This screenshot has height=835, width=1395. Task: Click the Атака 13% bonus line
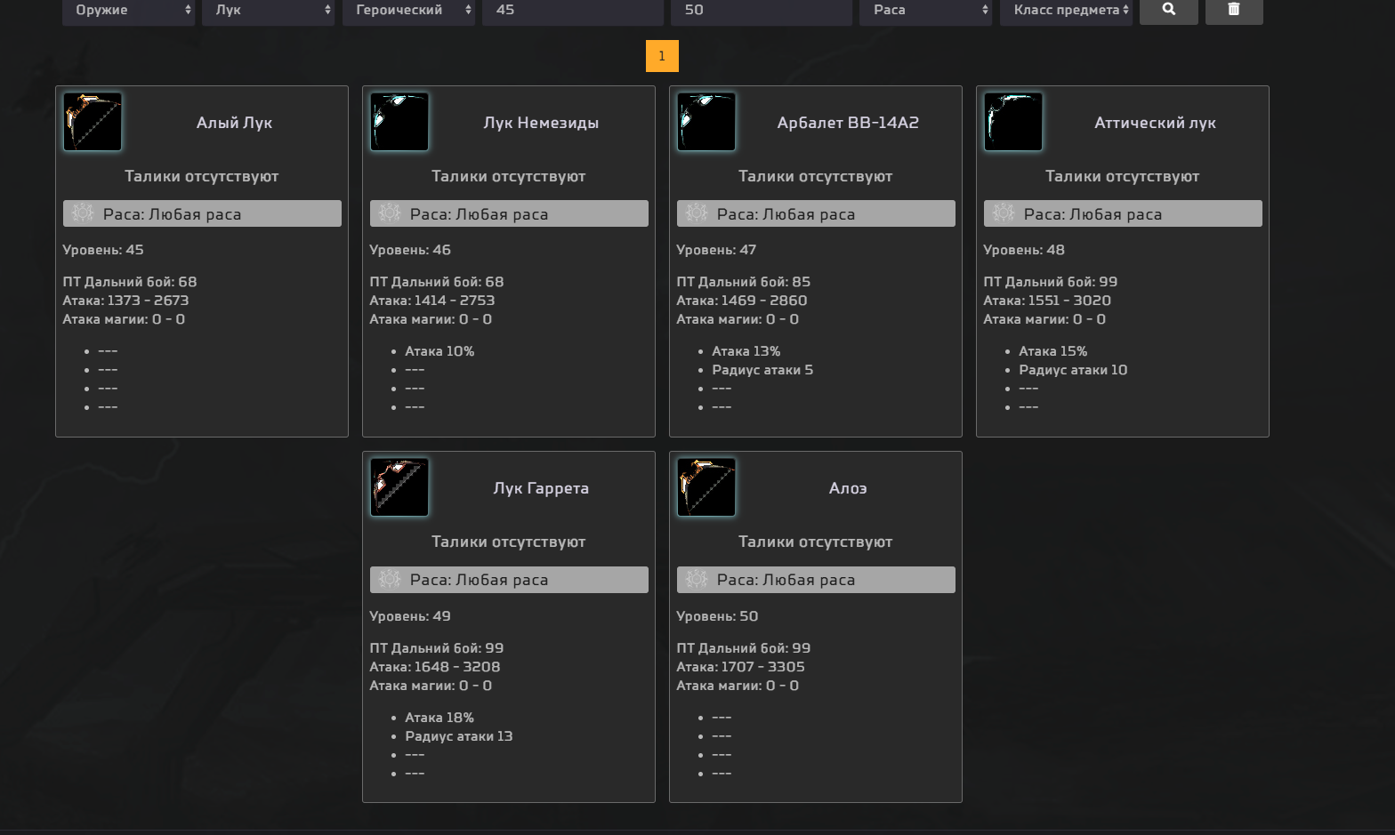pos(746,351)
